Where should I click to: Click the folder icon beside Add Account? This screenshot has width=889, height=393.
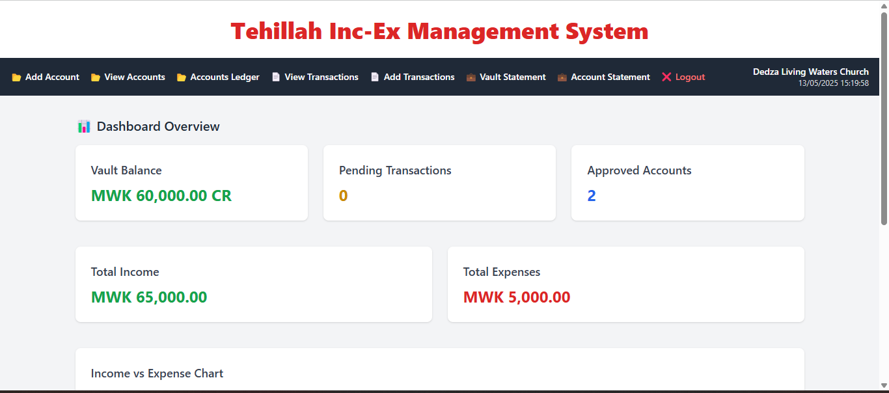(x=16, y=77)
